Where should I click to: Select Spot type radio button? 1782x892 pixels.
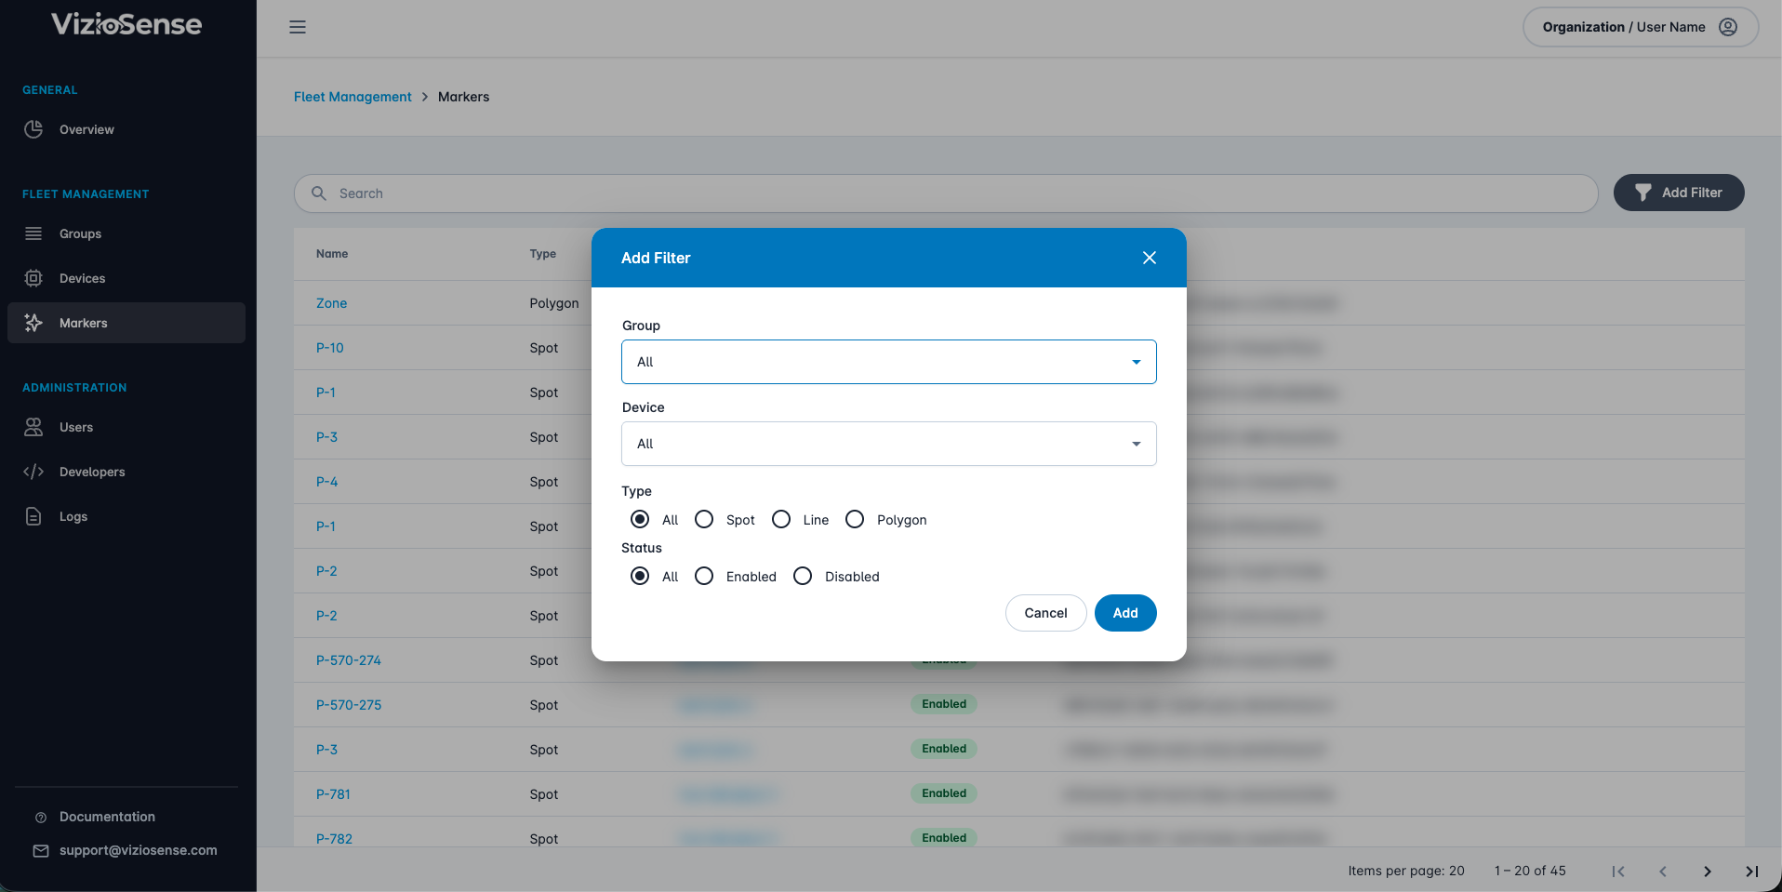704,519
